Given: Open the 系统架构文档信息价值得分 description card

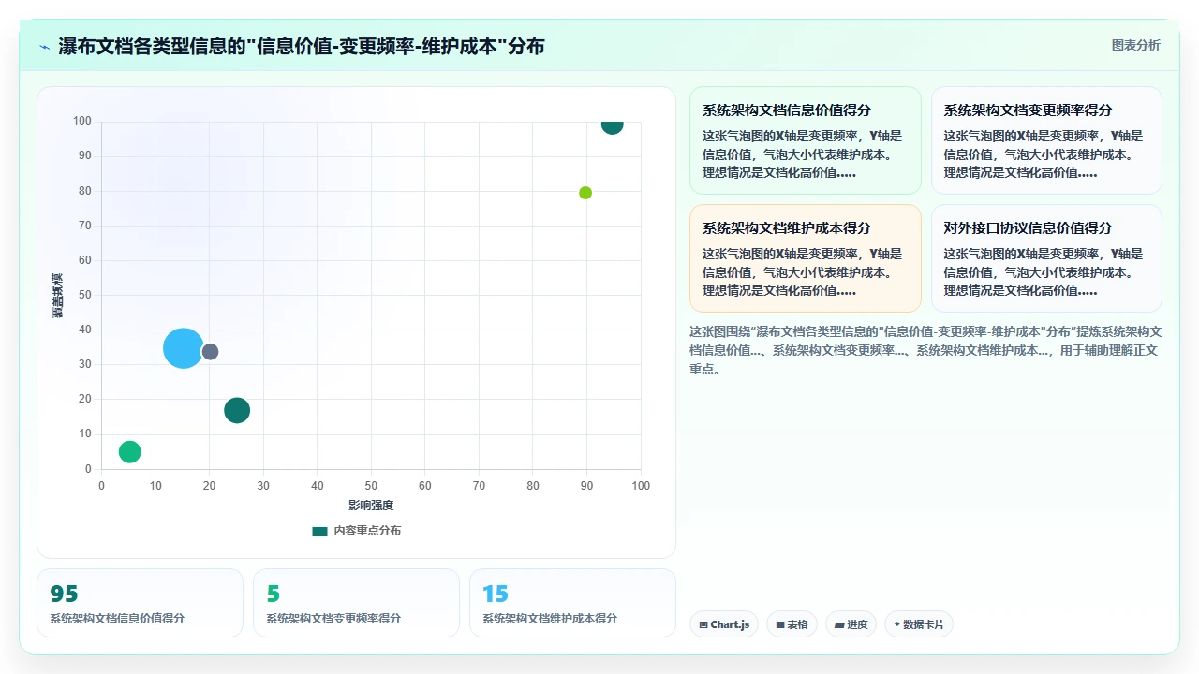Looking at the screenshot, I should pos(806,140).
